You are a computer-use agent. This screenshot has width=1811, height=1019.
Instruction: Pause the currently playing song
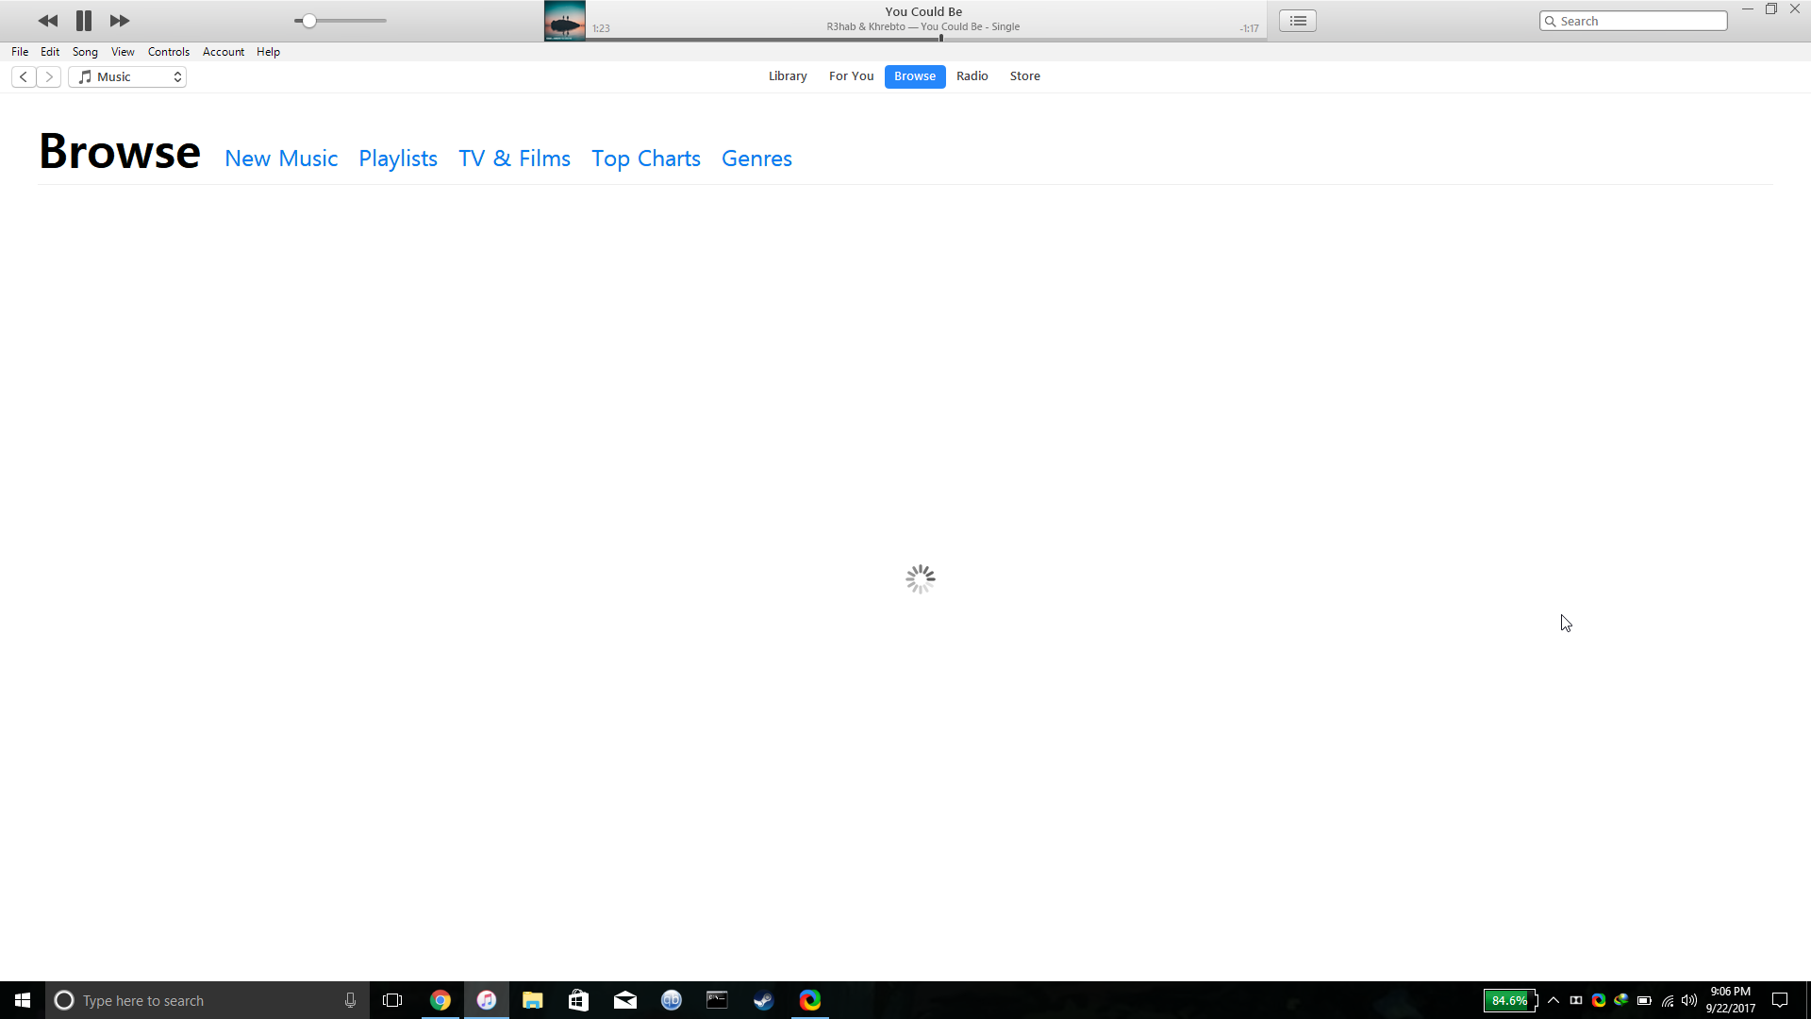(84, 21)
